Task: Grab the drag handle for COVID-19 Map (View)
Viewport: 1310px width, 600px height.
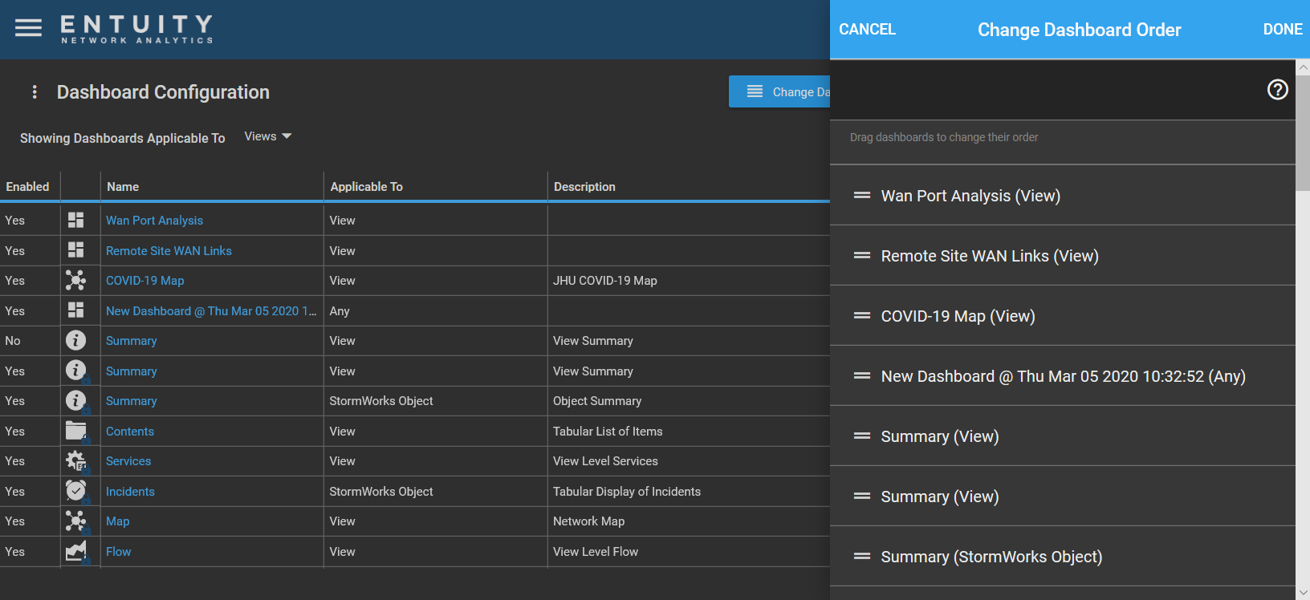Action: pos(862,315)
